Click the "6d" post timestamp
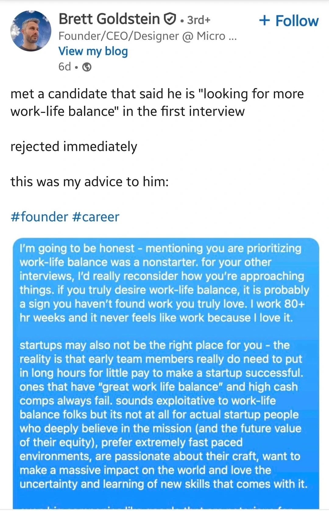Viewport: 329px width, 511px height. coord(65,66)
